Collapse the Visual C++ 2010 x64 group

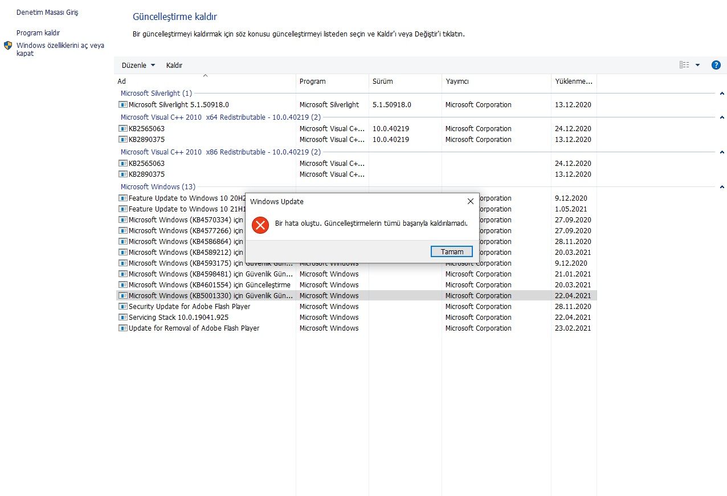coord(722,117)
